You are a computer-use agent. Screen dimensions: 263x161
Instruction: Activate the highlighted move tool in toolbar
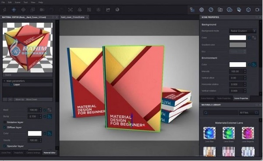point(14,10)
